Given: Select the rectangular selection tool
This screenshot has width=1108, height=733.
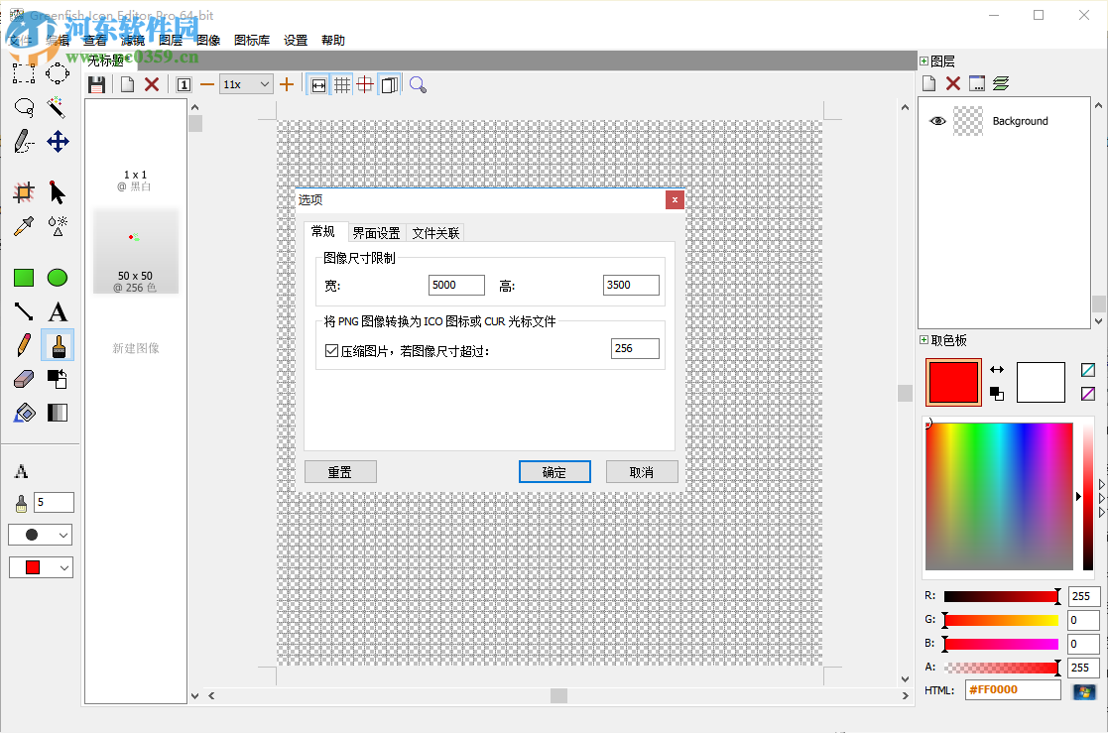Looking at the screenshot, I should pyautogui.click(x=23, y=72).
